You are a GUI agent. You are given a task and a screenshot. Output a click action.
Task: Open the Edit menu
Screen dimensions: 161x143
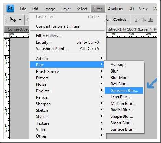pos(35,9)
